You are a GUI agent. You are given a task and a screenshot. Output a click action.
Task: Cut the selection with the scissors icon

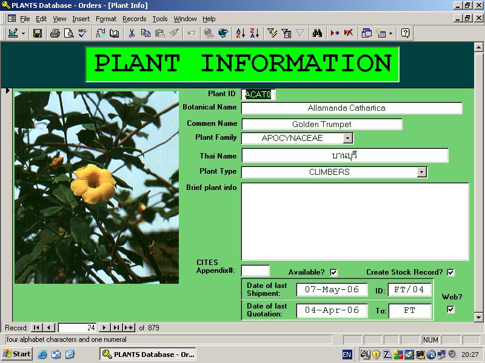[132, 33]
